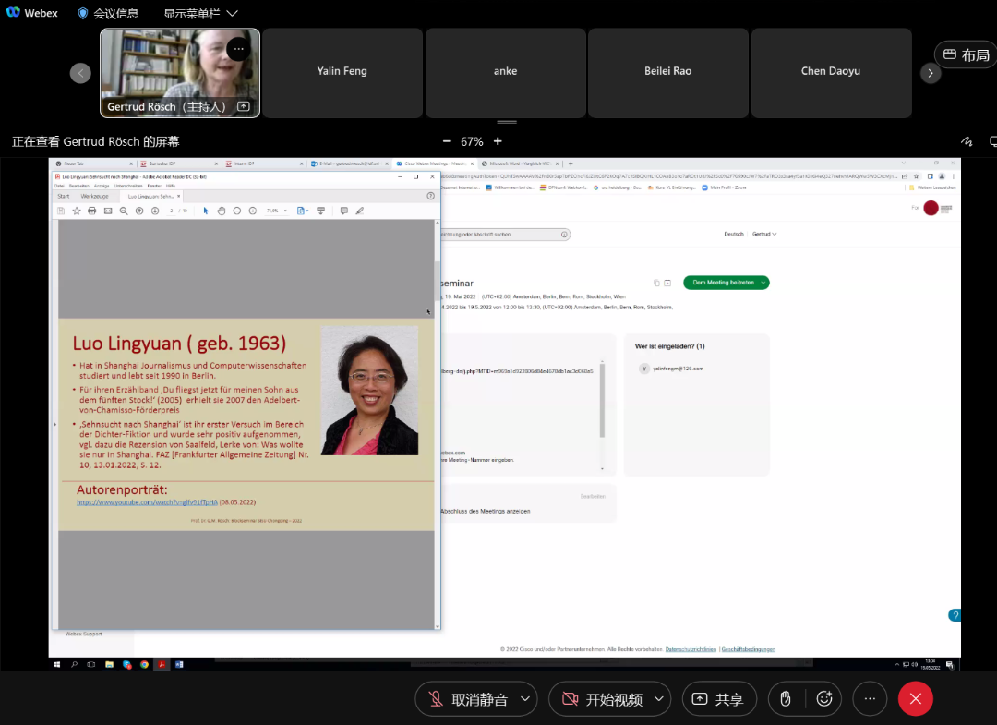Expand audio options arrow beside 取消静音
The width and height of the screenshot is (997, 725).
pyautogui.click(x=525, y=699)
